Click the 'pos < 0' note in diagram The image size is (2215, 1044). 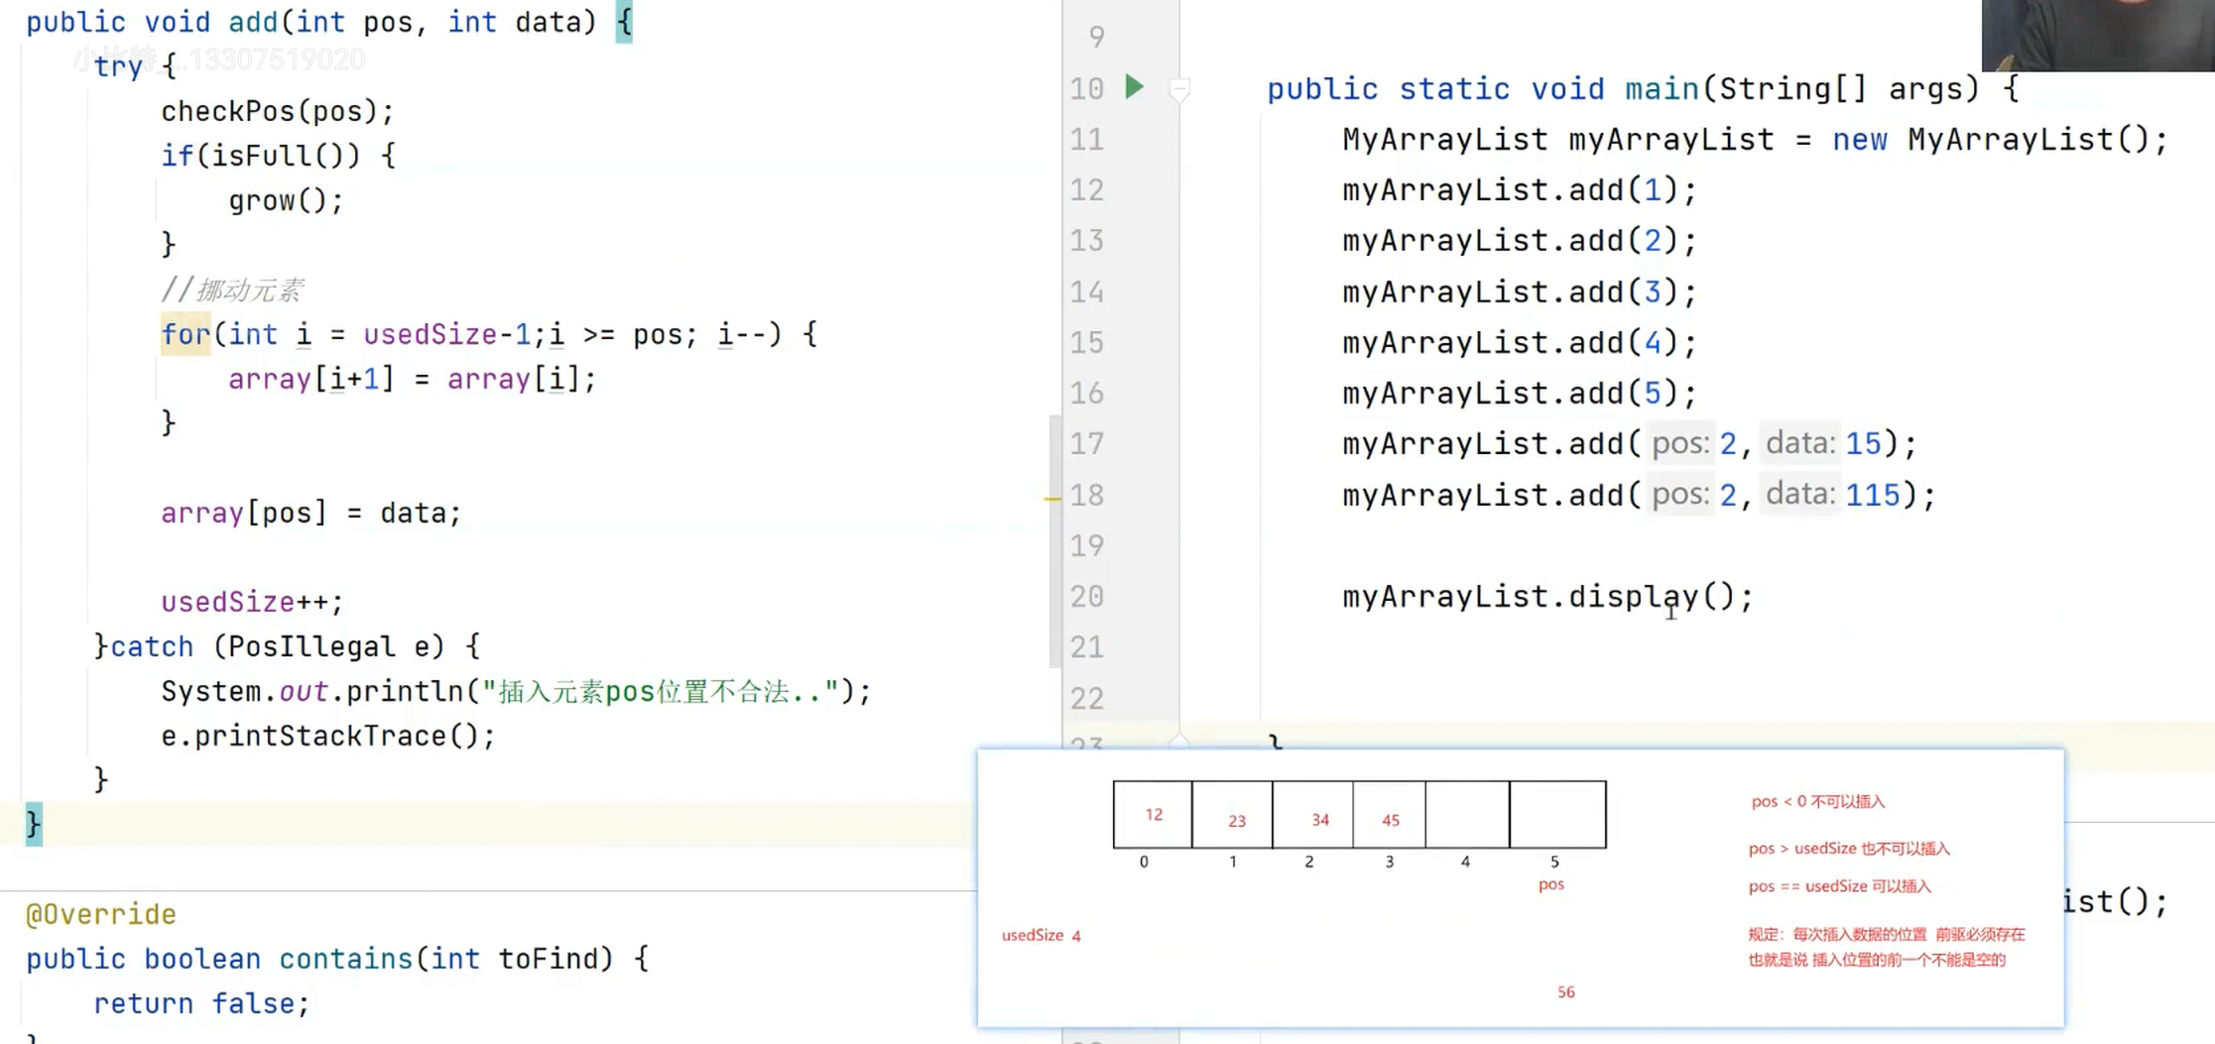1818,801
